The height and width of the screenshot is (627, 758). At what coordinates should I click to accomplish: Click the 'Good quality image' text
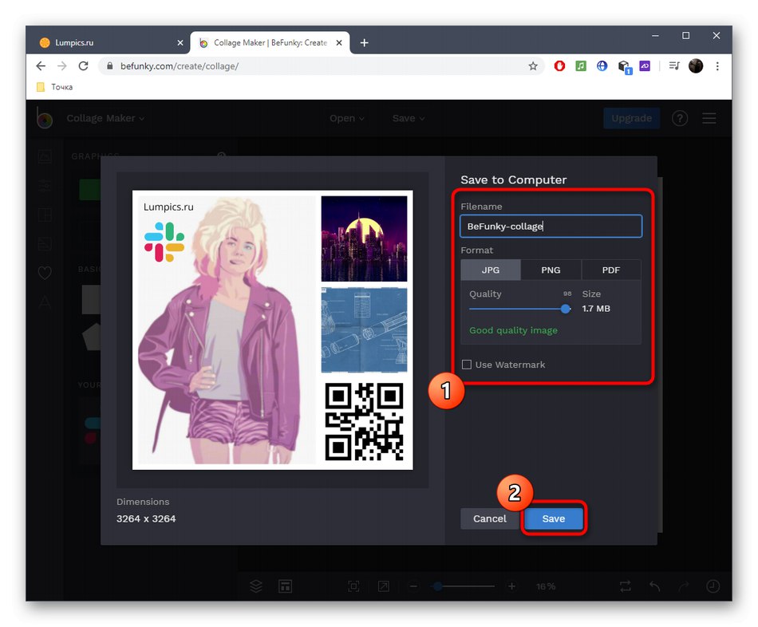point(513,331)
